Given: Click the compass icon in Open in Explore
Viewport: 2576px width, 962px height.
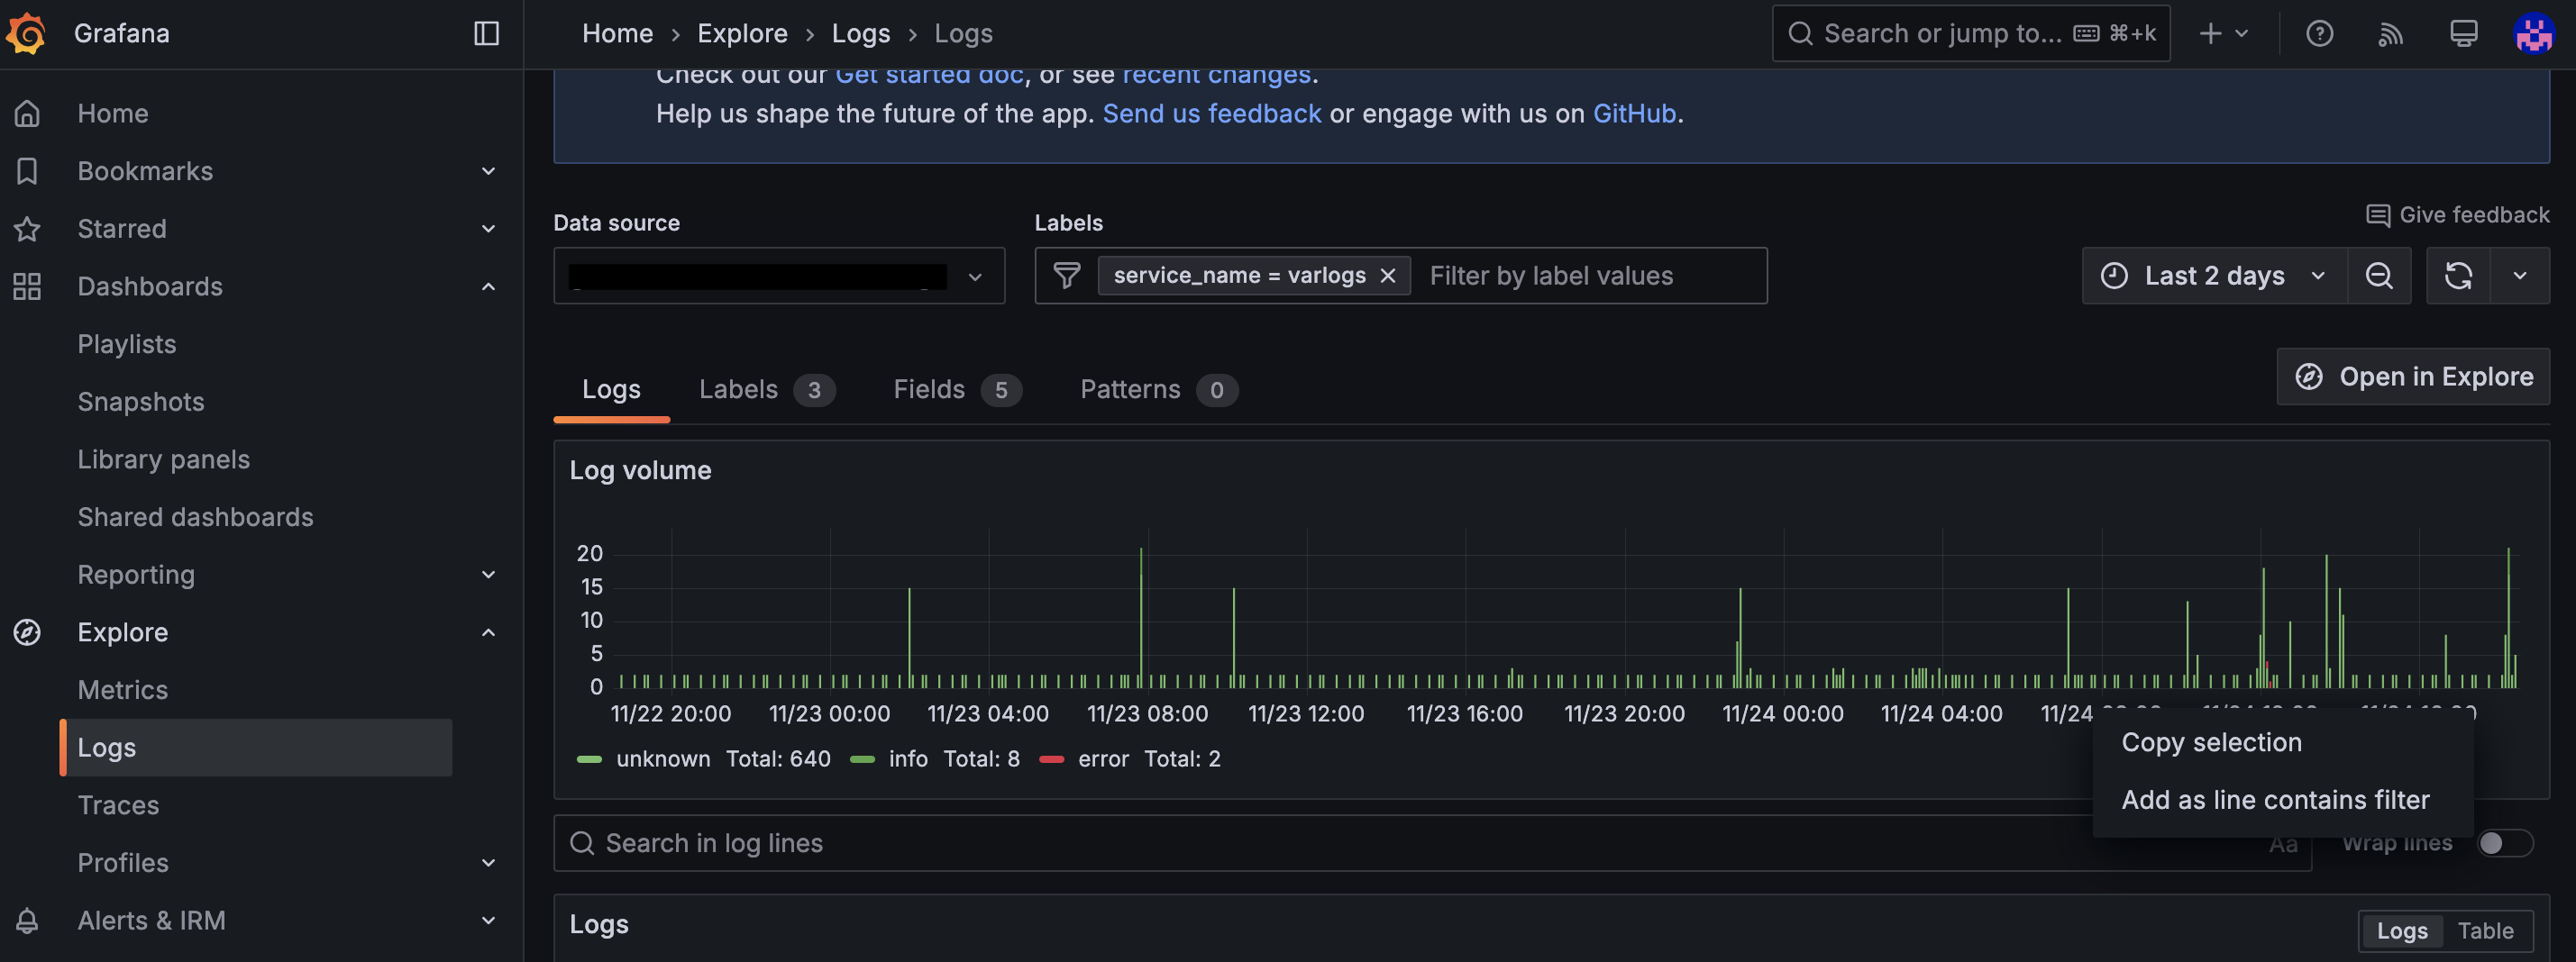Looking at the screenshot, I should coord(2308,377).
